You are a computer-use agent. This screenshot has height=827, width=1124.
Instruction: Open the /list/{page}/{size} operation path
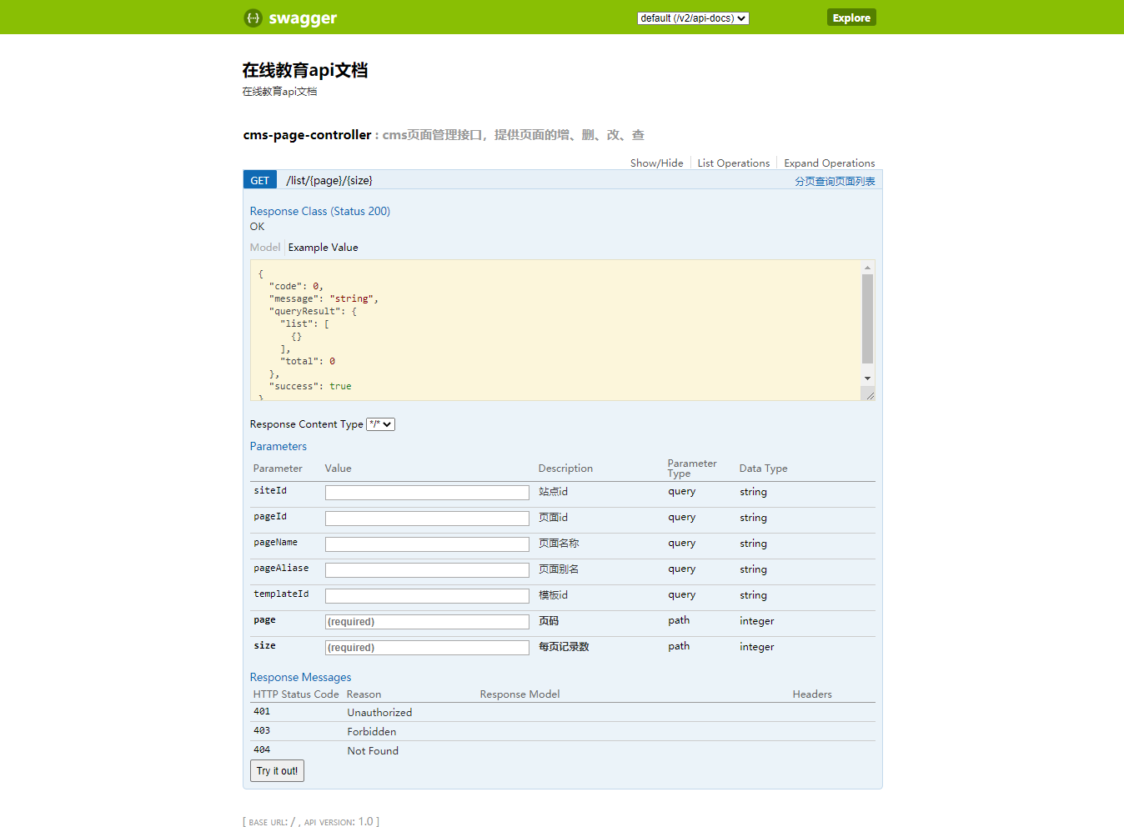(x=329, y=180)
